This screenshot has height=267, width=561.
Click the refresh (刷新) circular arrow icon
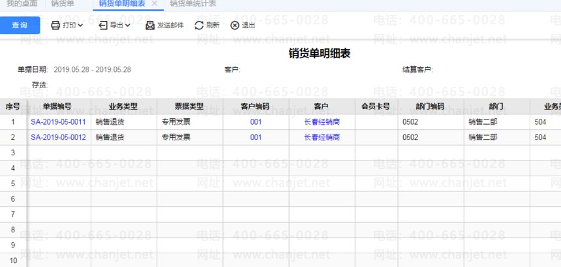coord(199,26)
